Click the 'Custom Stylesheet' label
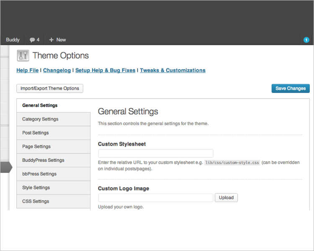 [x=122, y=144]
